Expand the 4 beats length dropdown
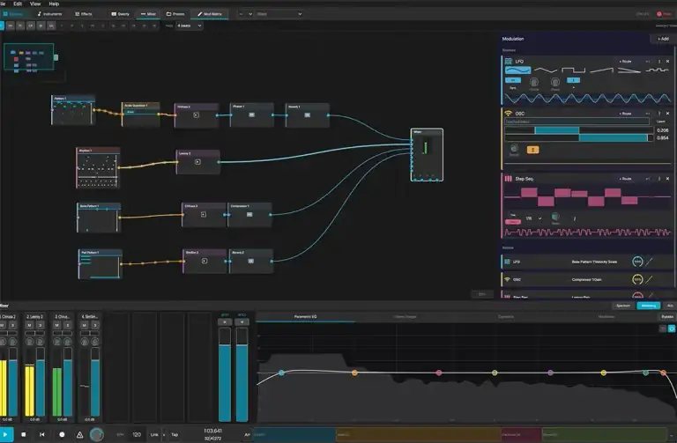The width and height of the screenshot is (677, 443). (x=190, y=26)
